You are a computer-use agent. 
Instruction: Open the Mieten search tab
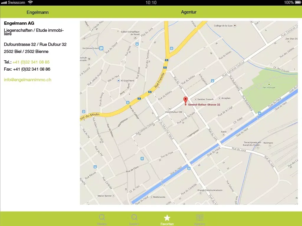(102, 220)
